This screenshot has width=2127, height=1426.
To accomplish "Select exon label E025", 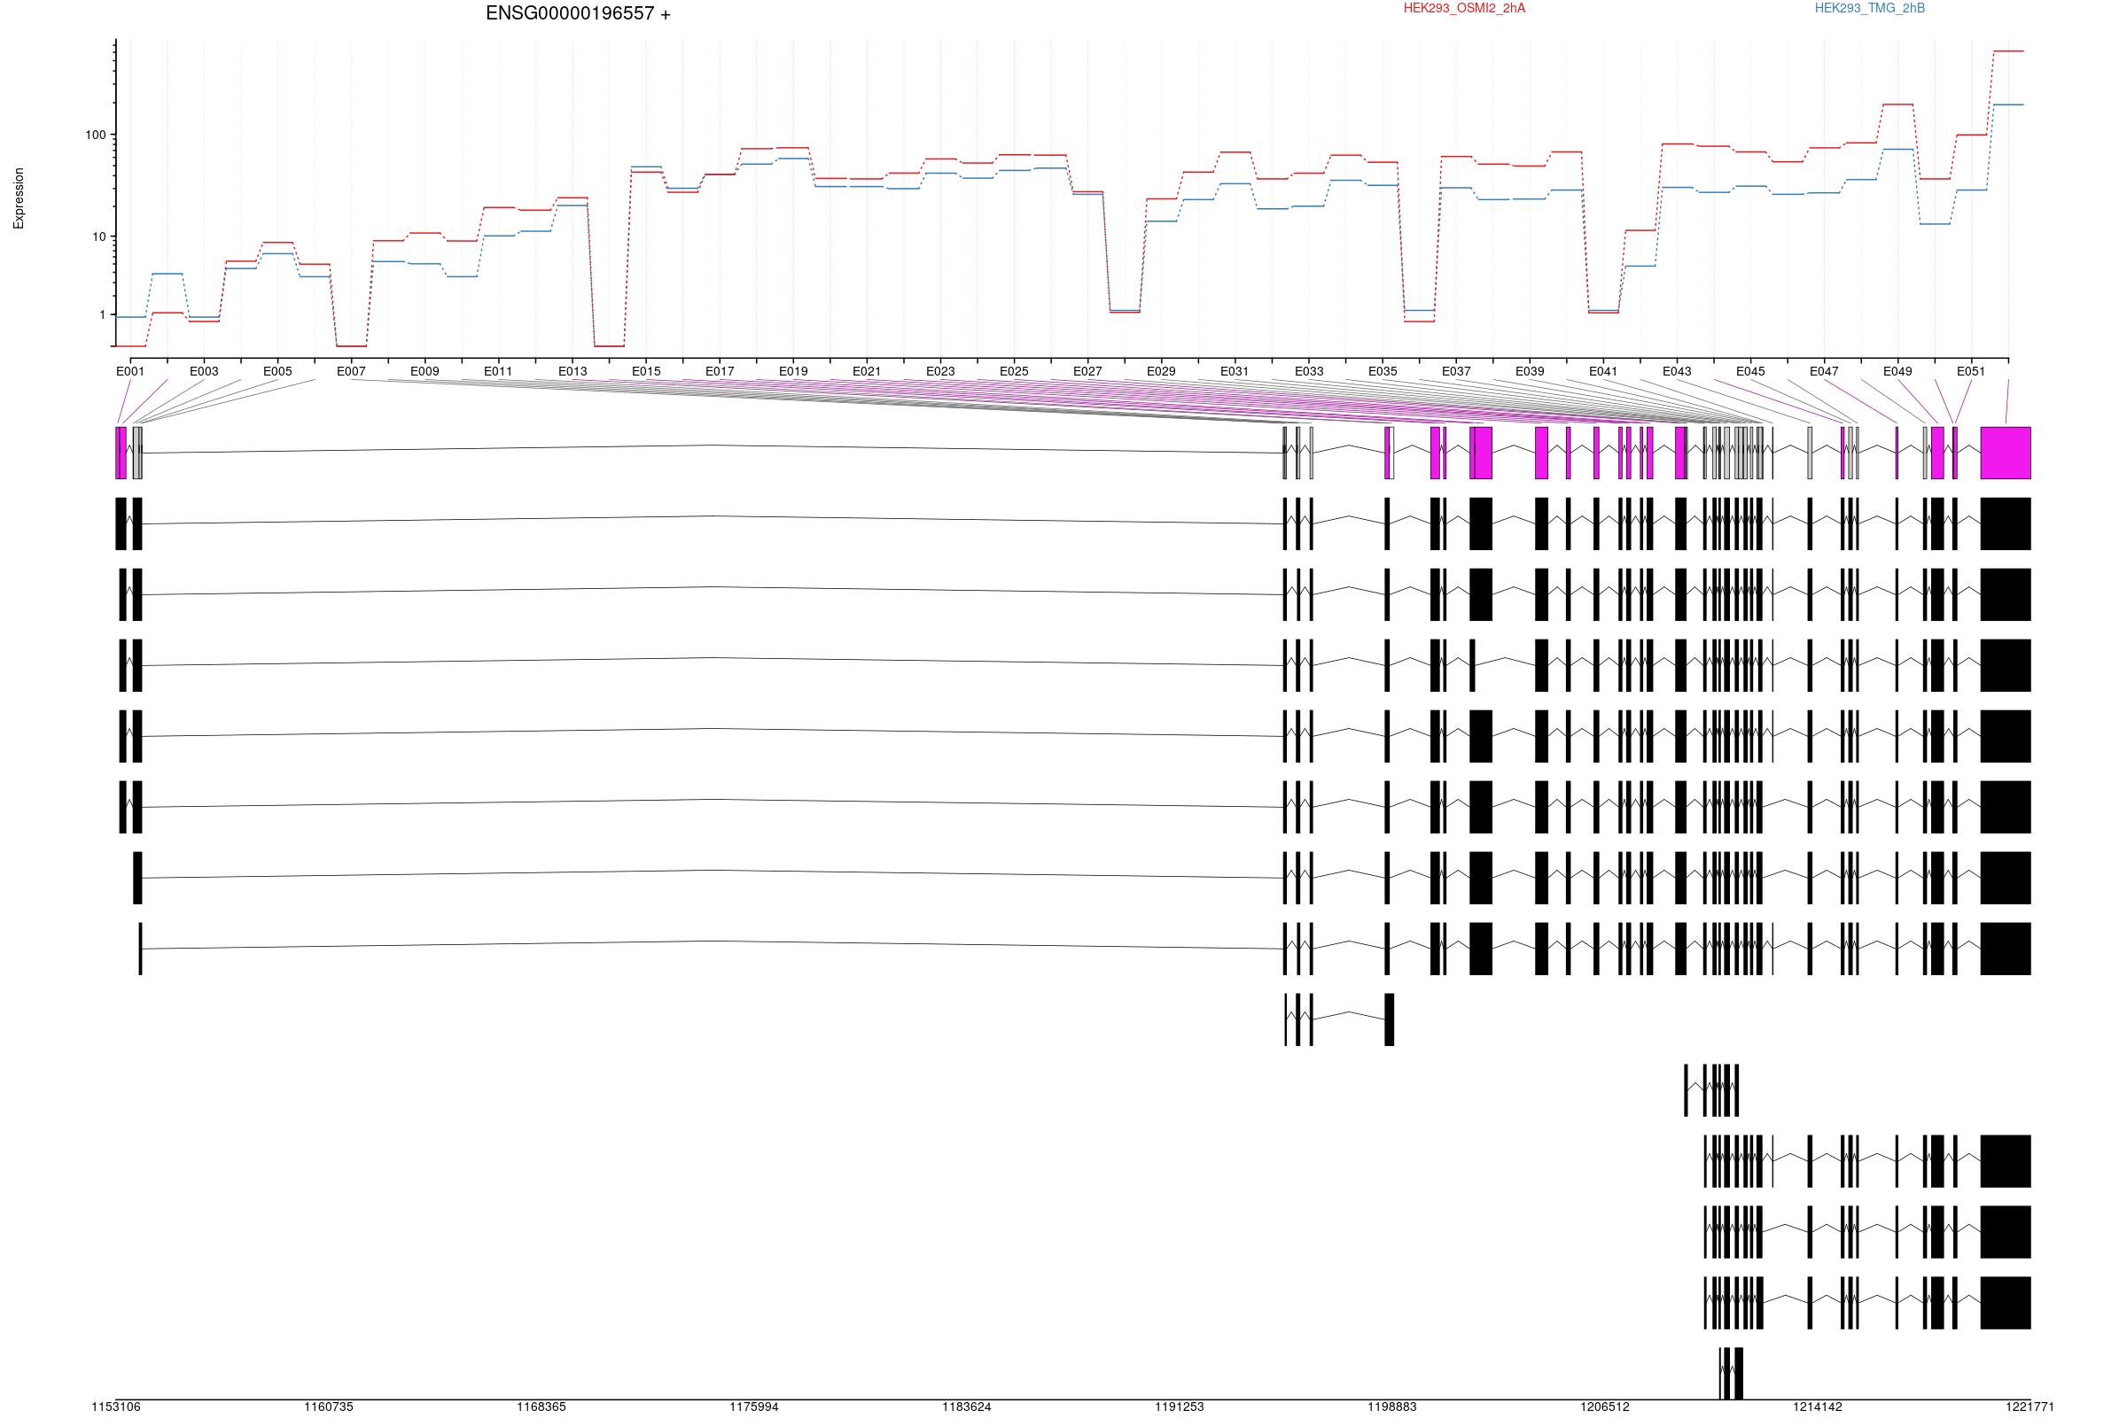I will (x=1015, y=372).
